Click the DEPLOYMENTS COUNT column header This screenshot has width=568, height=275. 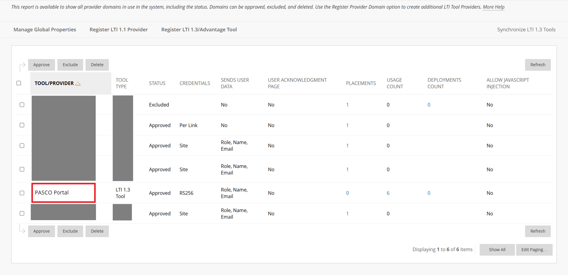point(444,83)
